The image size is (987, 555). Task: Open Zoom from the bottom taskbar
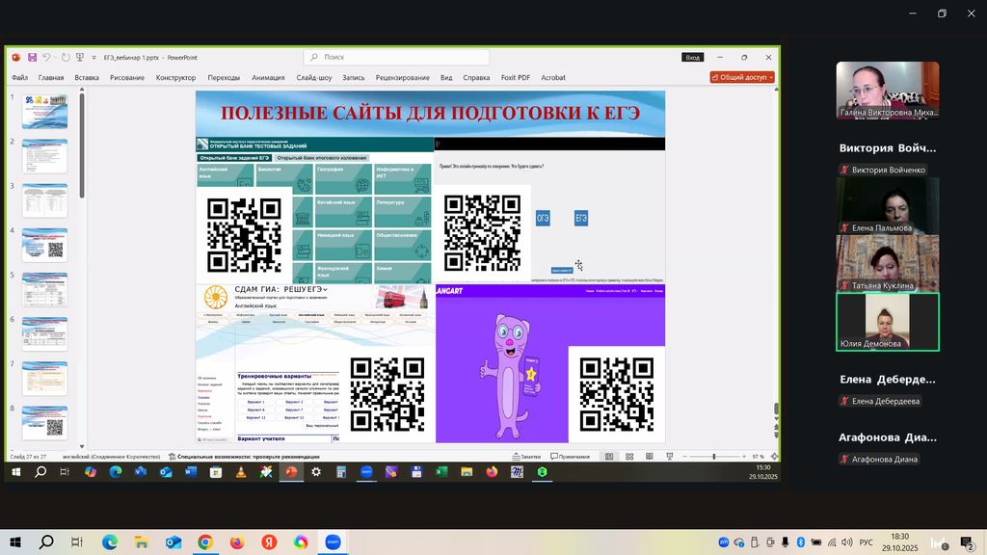click(333, 542)
